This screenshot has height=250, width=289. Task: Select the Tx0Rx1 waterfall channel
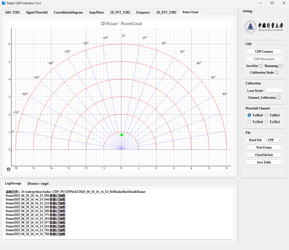[x=266, y=115]
